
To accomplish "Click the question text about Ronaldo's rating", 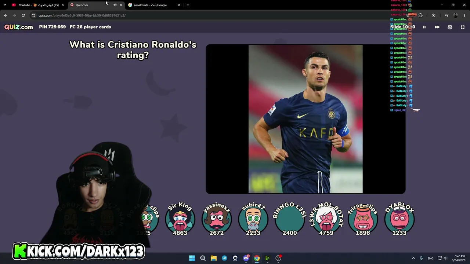I will tap(133, 50).
